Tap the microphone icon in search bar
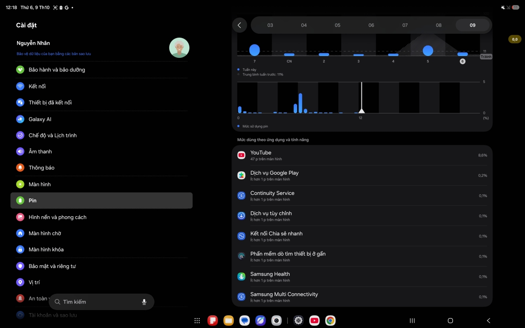 144,302
